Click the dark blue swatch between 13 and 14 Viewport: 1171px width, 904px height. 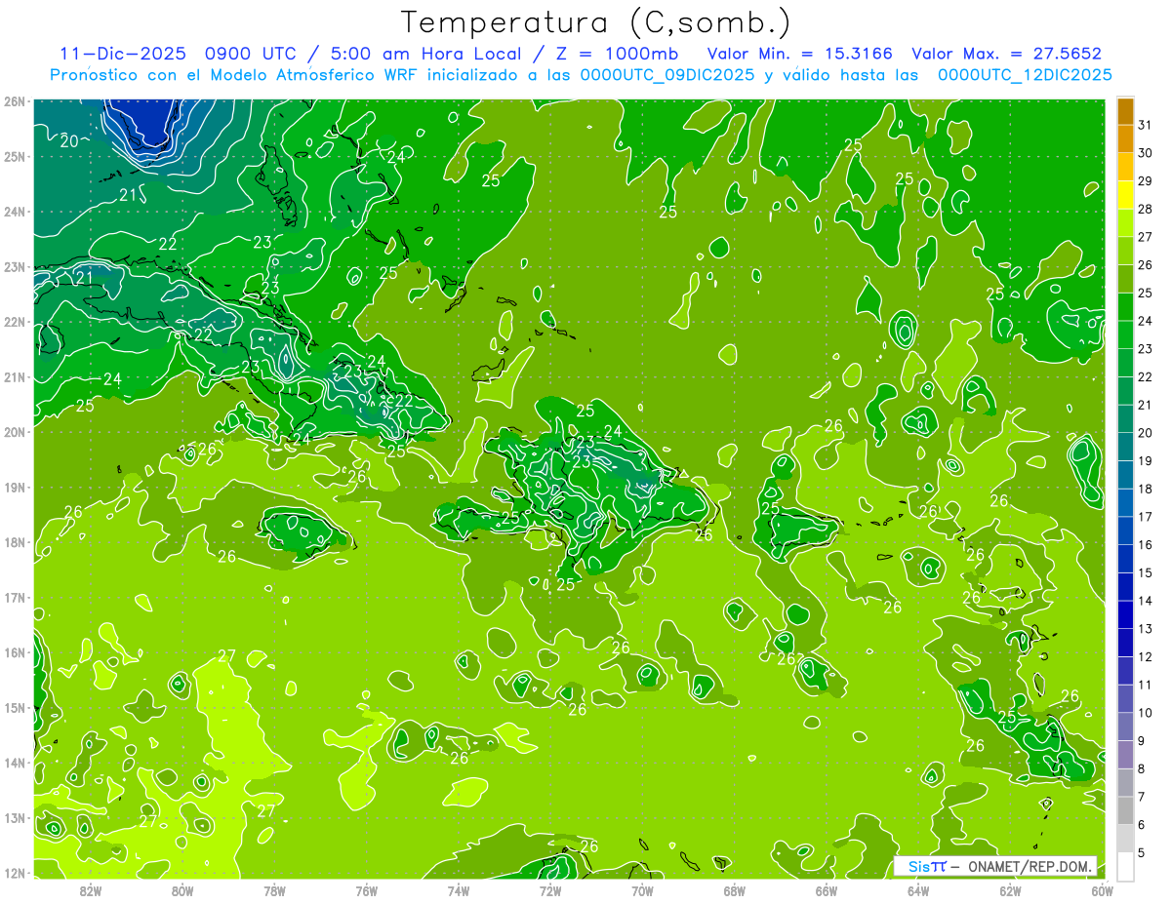click(1125, 615)
